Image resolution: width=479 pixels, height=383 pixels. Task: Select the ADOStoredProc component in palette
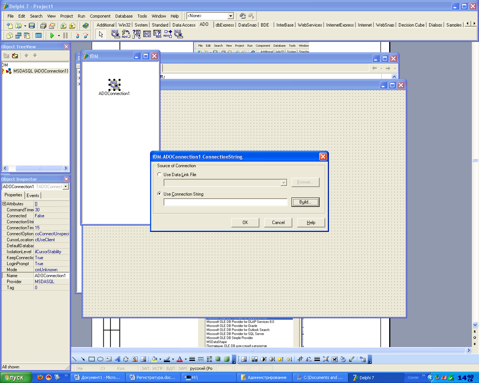click(x=168, y=34)
